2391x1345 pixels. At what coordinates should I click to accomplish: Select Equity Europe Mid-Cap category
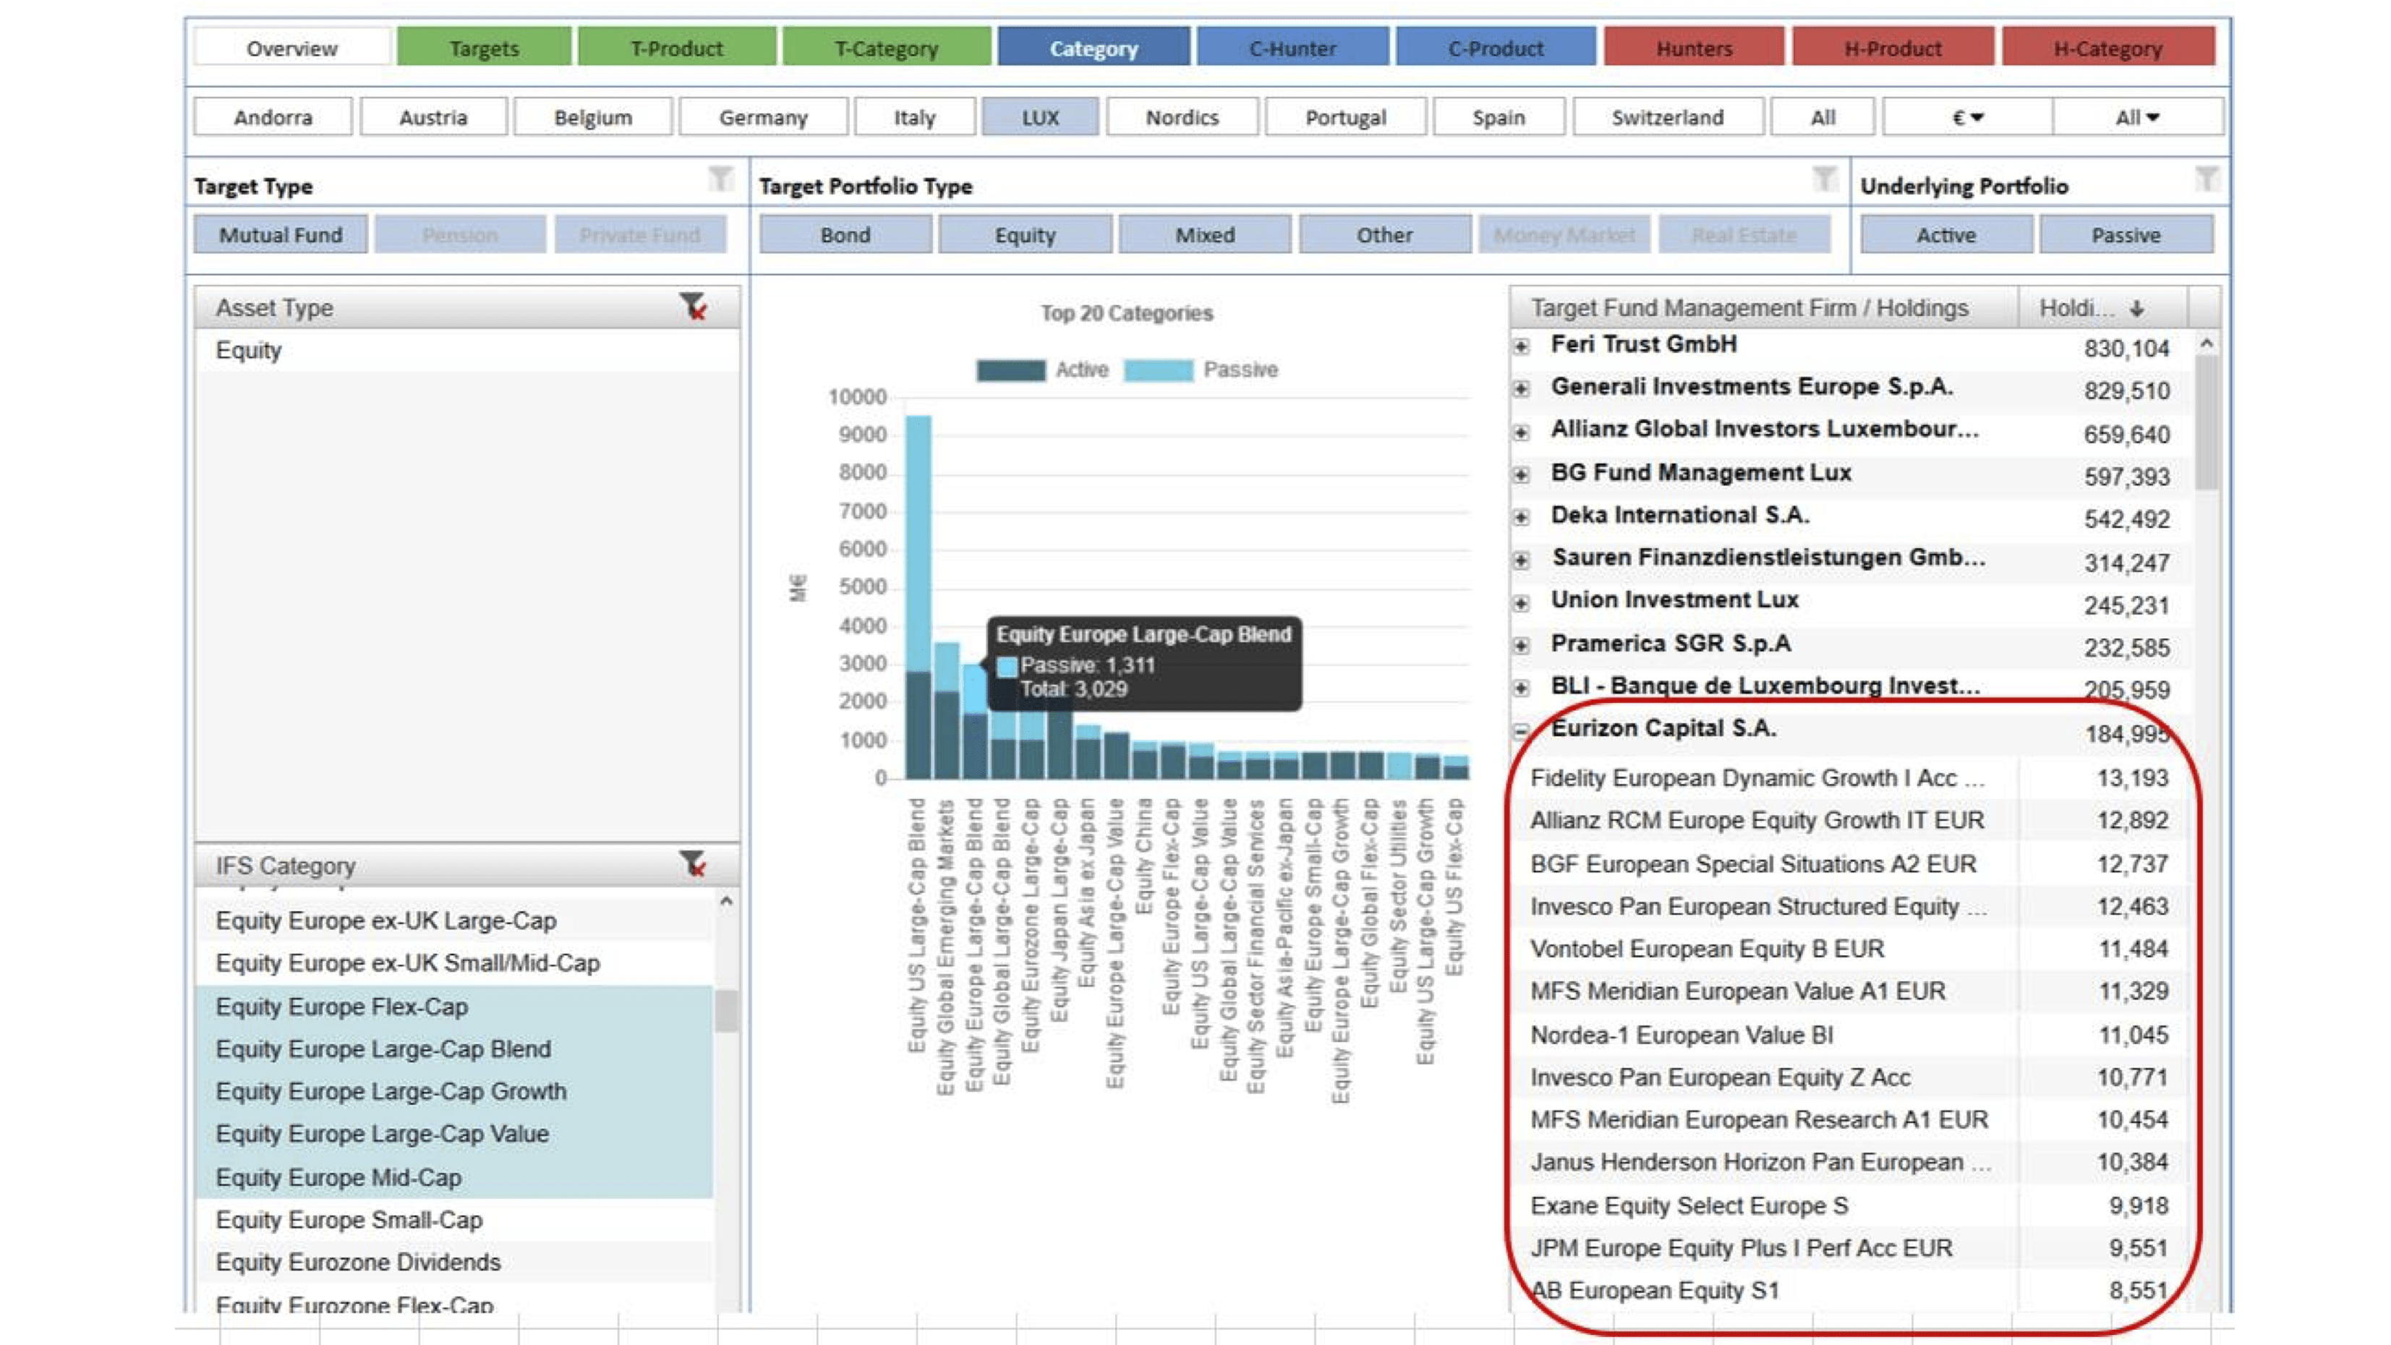pos(455,1177)
